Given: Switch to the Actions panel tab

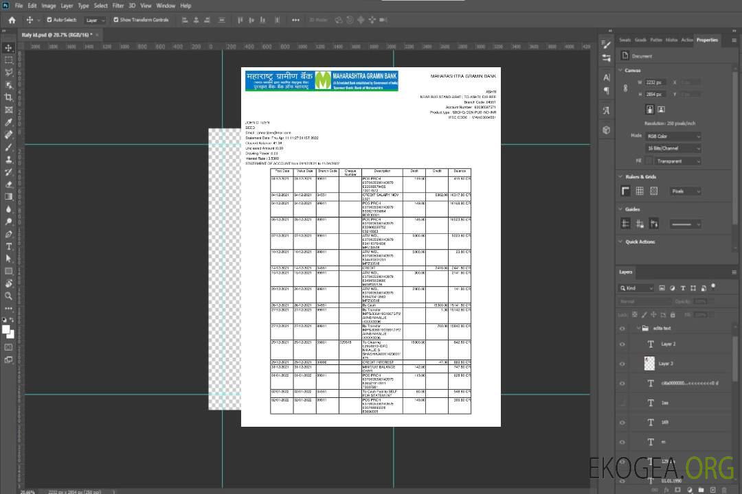Looking at the screenshot, I should tap(687, 40).
